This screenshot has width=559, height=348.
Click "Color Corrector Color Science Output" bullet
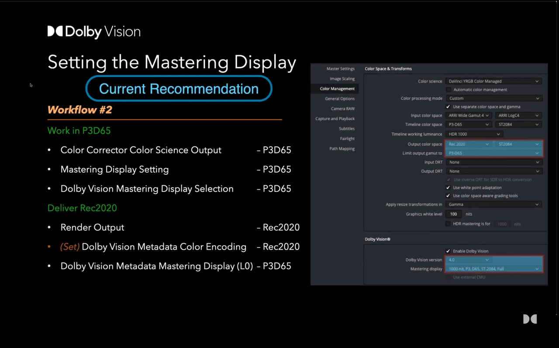click(x=141, y=150)
